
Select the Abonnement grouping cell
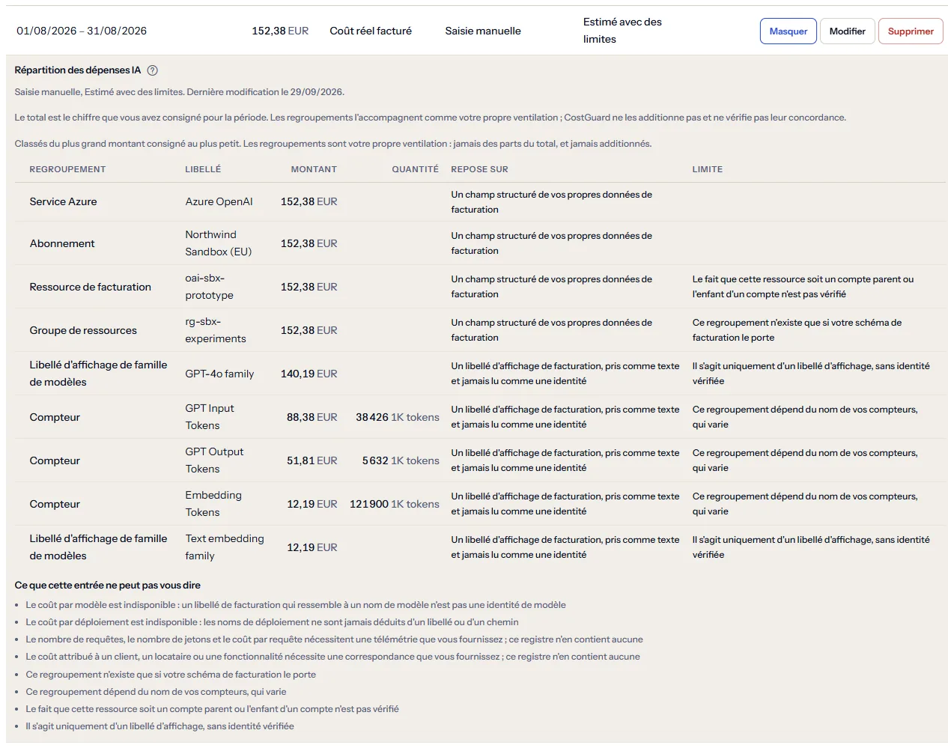pos(62,243)
